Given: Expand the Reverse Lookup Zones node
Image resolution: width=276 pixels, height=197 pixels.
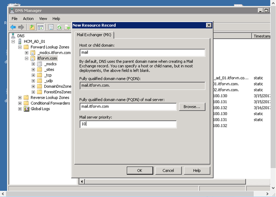Looking at the screenshot, I should [20, 98].
